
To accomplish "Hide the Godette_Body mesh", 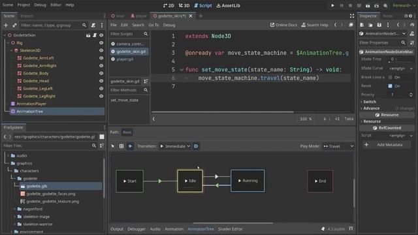I will (101, 73).
